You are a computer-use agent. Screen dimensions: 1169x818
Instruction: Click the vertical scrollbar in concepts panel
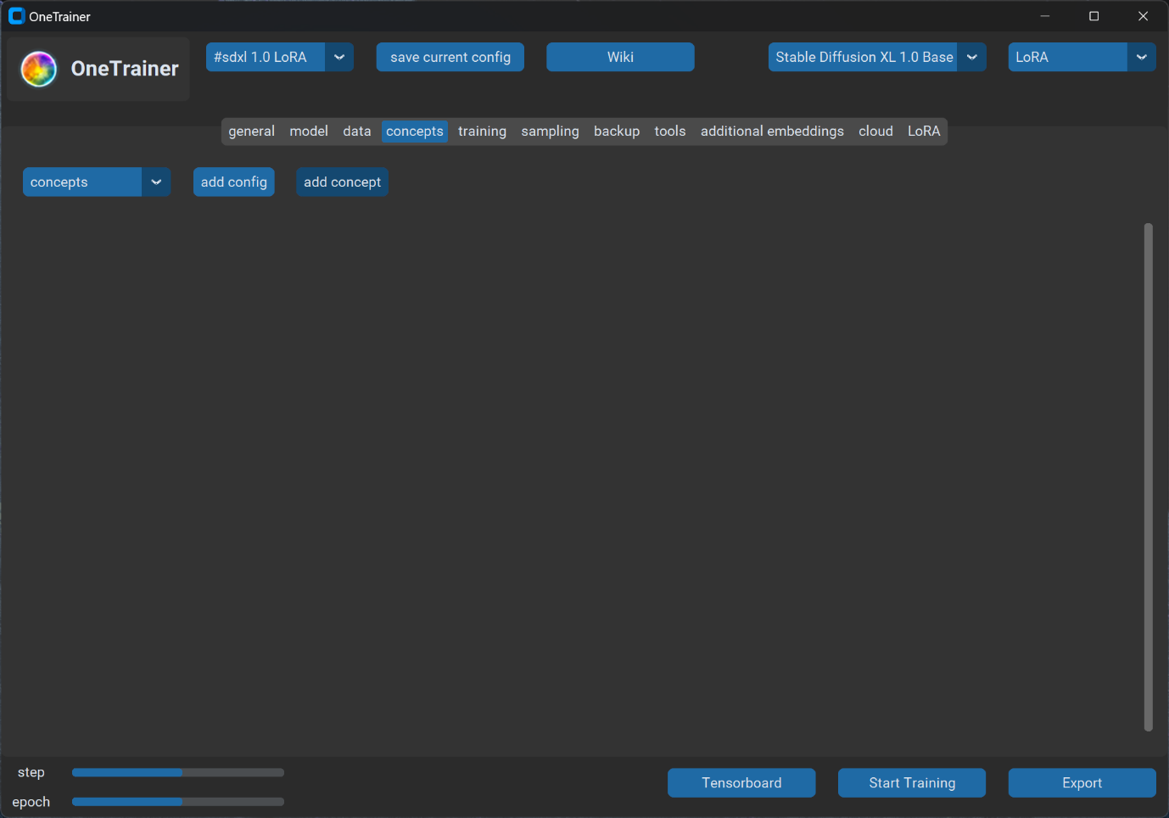[1148, 475]
